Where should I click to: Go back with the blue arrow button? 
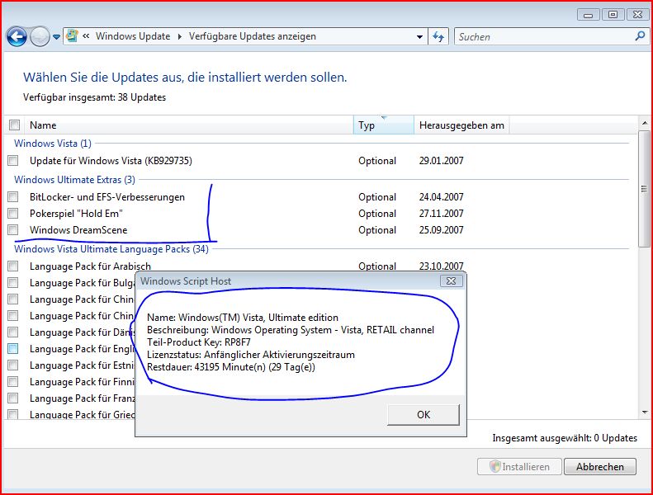(x=17, y=37)
